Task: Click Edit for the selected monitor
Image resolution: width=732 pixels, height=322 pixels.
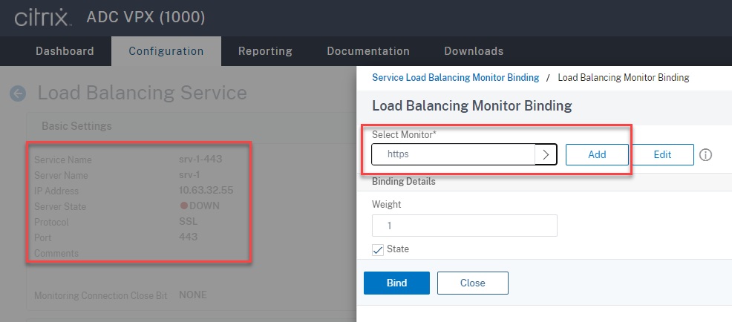Action: pos(662,154)
